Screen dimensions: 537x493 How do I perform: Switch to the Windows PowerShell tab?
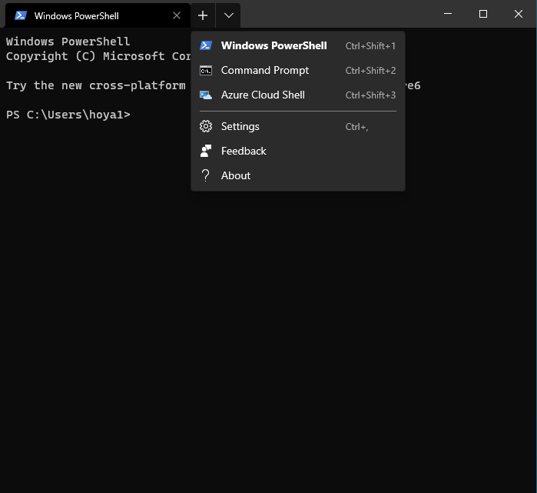[x=98, y=15]
